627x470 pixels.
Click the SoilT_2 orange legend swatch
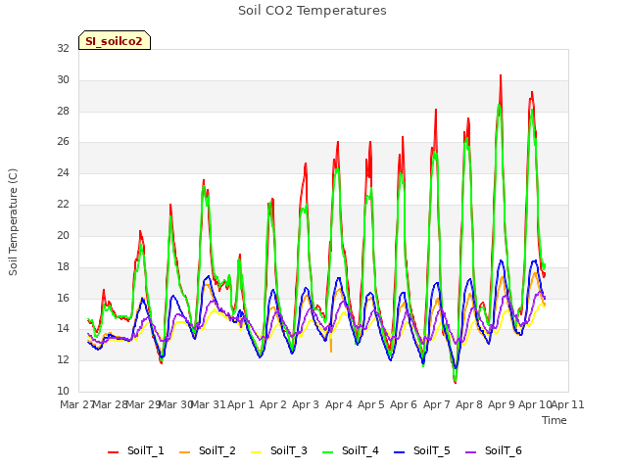[x=185, y=452]
